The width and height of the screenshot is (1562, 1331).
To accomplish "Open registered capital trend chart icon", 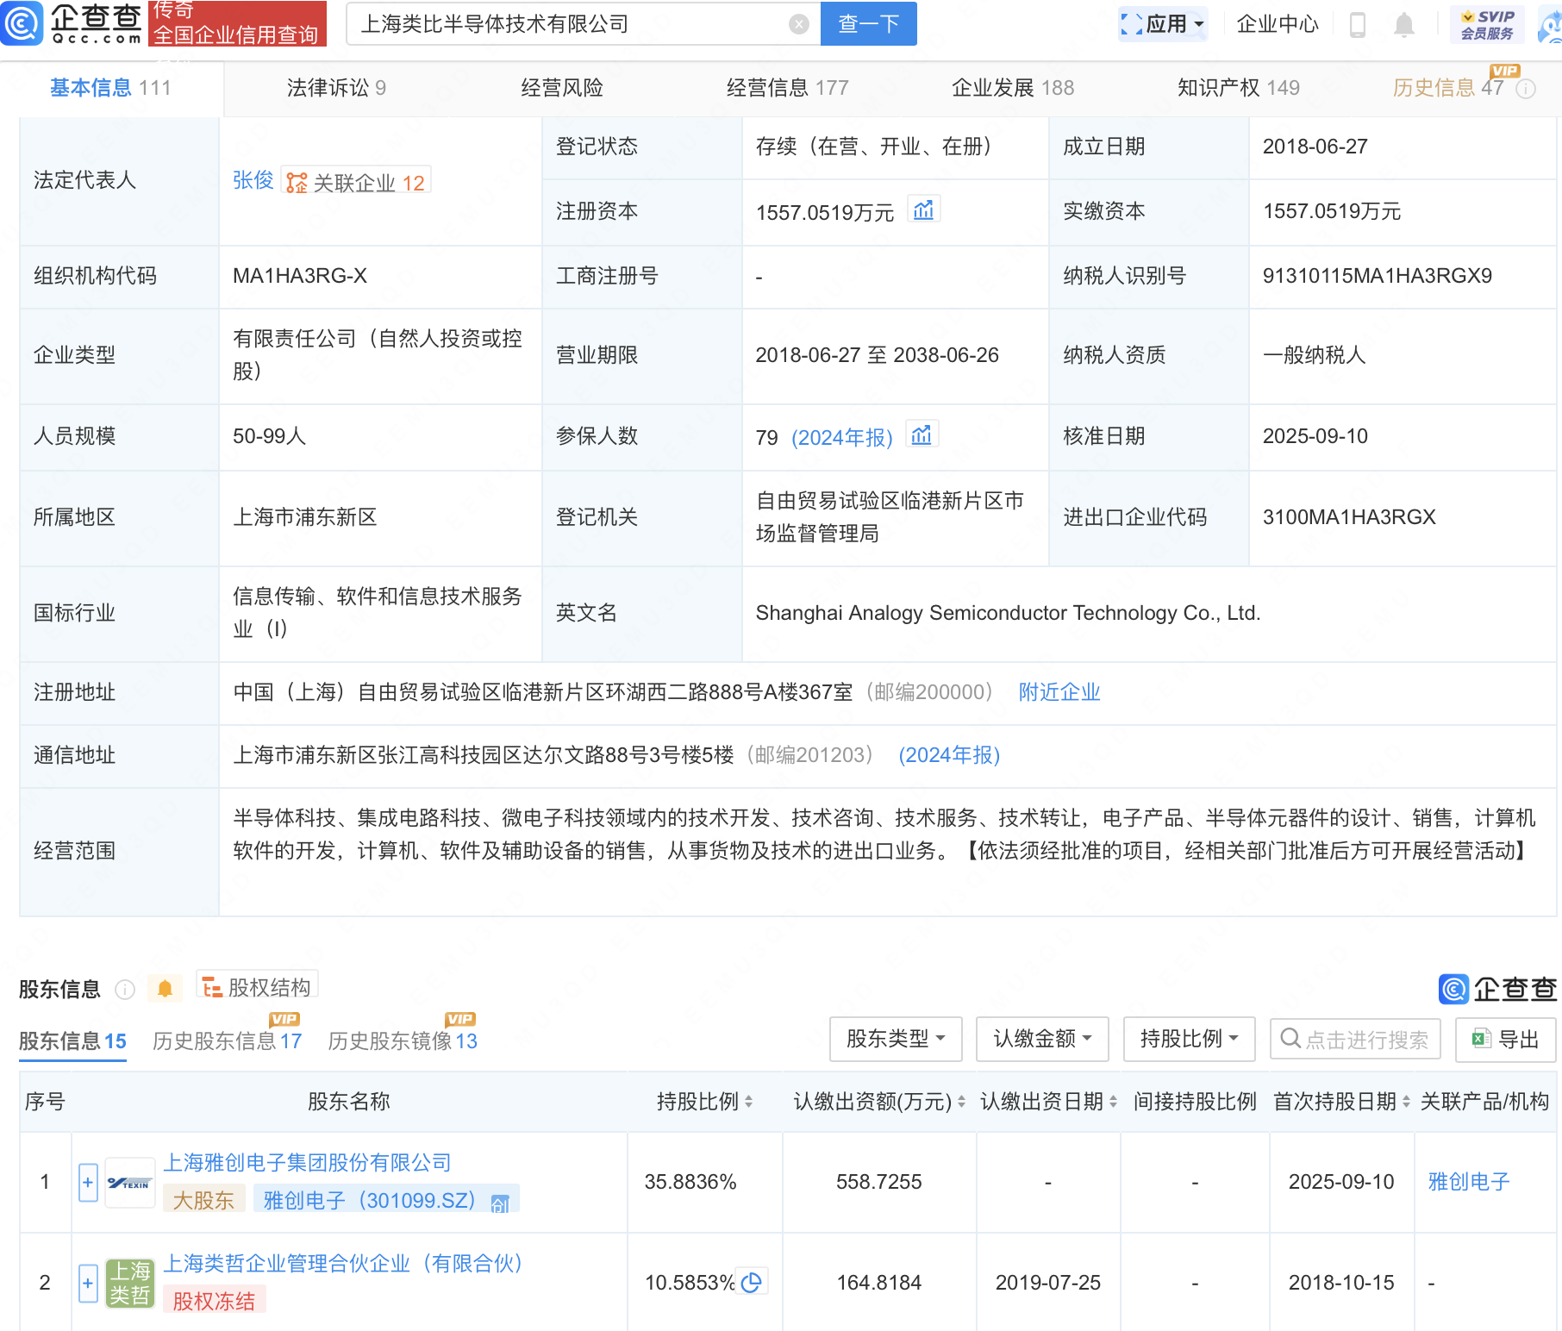I will 923,210.
